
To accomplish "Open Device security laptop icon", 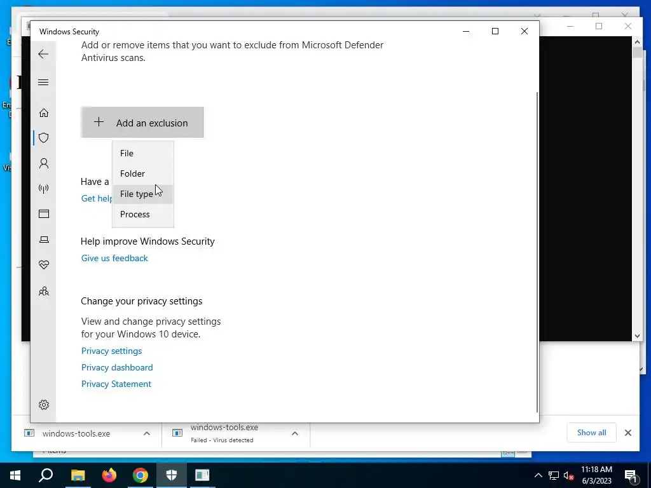I will pyautogui.click(x=44, y=240).
